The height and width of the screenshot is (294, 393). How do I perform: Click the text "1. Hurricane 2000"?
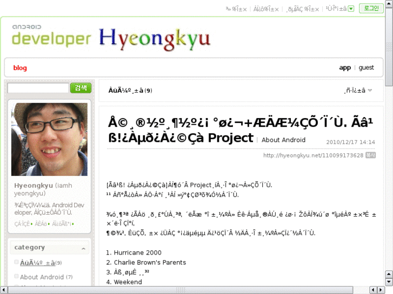(x=134, y=252)
